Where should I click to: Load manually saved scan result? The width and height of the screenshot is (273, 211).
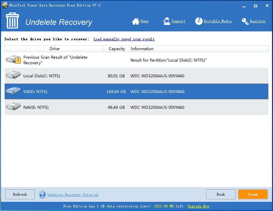pos(124,39)
